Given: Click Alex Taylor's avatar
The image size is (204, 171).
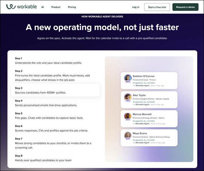Looking at the screenshot, I should [x=128, y=97].
